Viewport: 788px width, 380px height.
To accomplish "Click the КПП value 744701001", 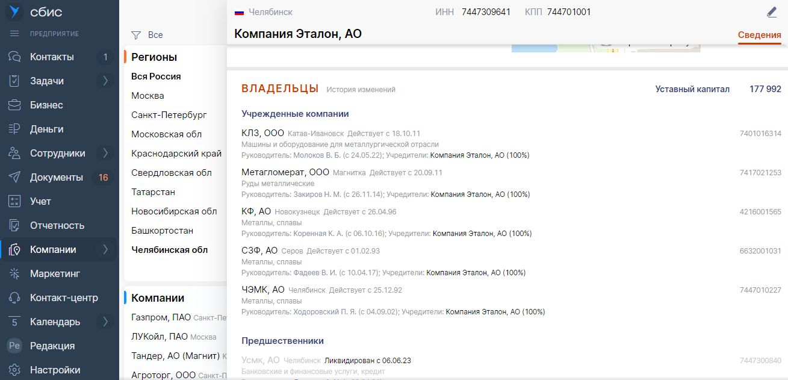I will pyautogui.click(x=569, y=12).
